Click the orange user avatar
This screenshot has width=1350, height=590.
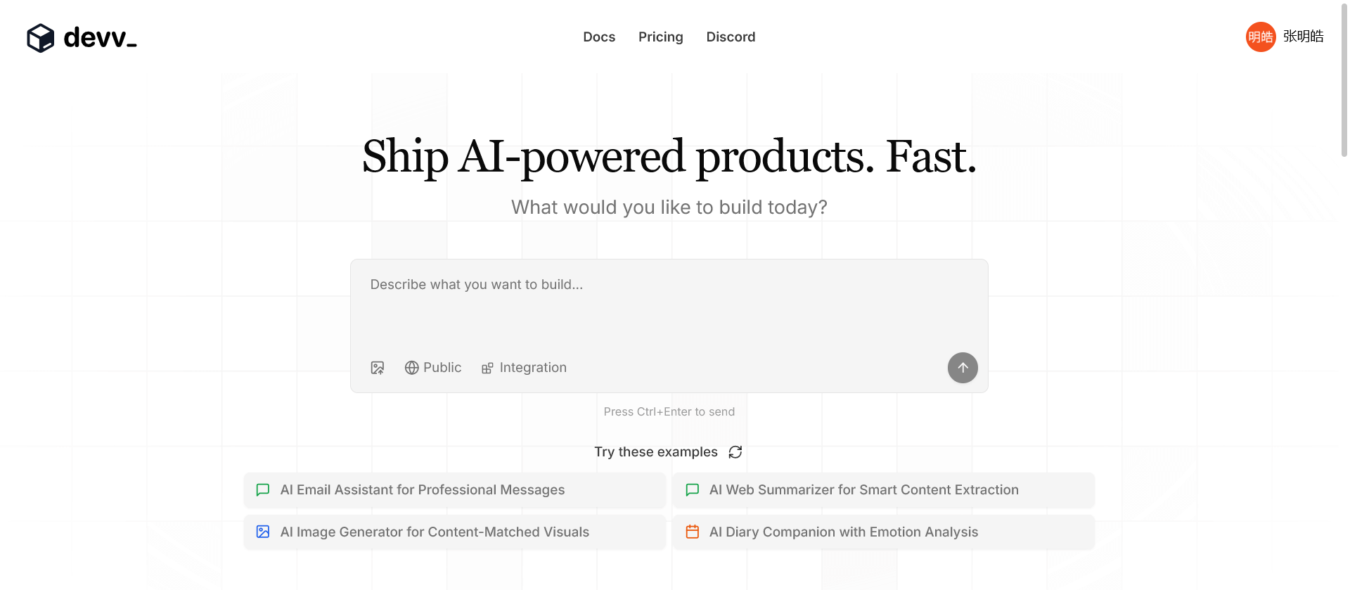(1260, 37)
